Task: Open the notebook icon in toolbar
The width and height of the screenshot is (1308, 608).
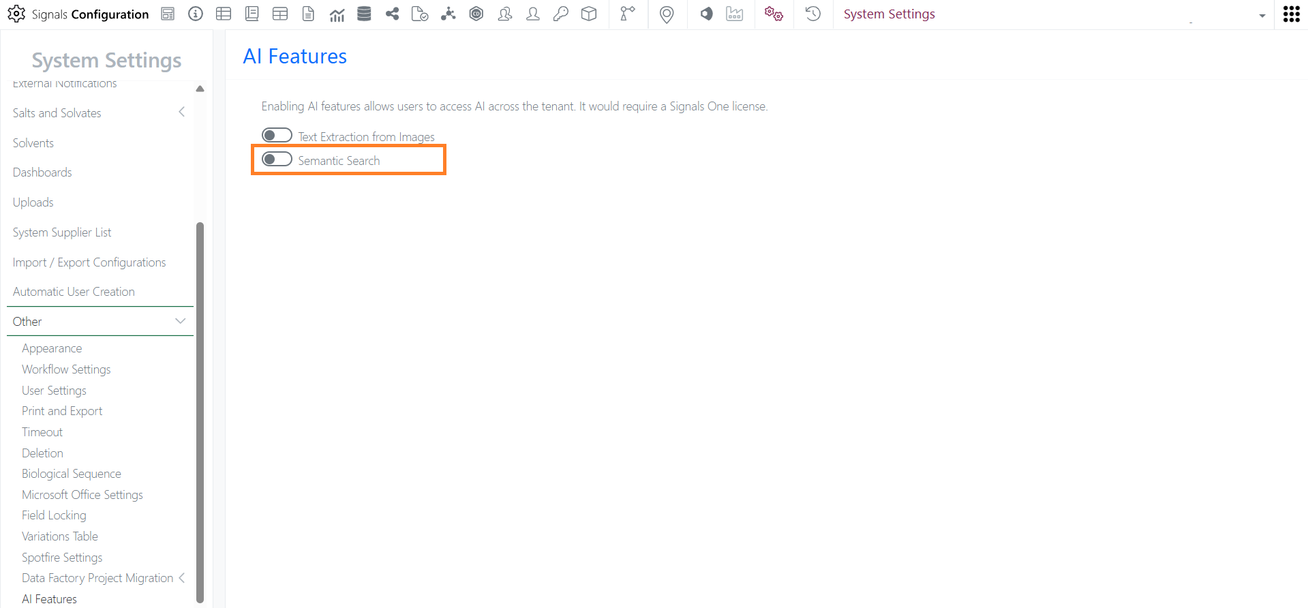Action: pyautogui.click(x=252, y=14)
